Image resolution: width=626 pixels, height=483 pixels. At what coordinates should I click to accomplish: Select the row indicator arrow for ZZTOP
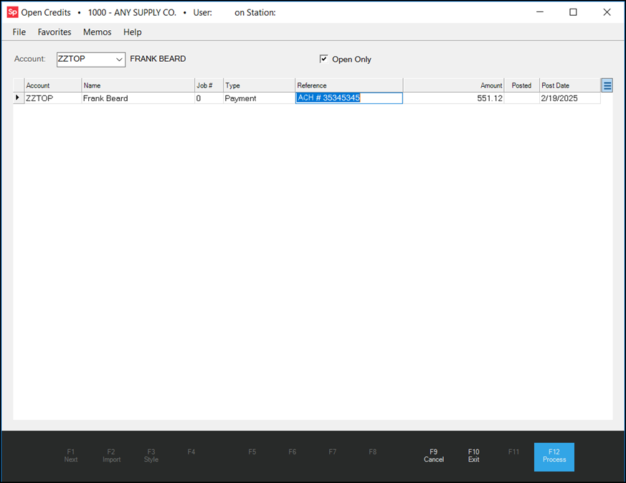(18, 98)
